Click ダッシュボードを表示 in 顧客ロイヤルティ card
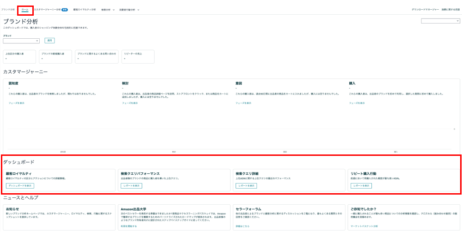This screenshot has width=462, height=237. [x=20, y=186]
